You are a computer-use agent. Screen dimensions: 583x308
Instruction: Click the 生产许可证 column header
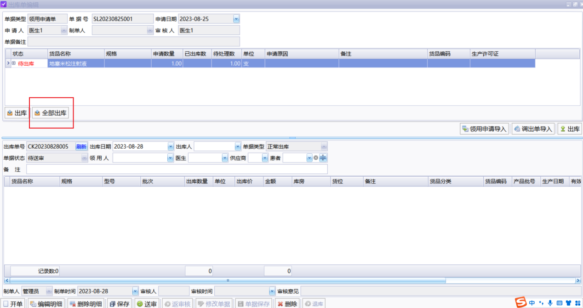coord(503,54)
